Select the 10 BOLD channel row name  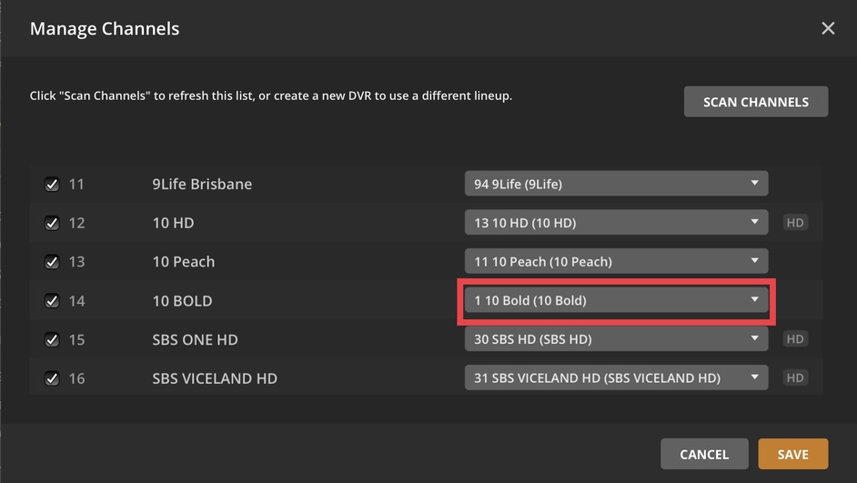point(182,300)
